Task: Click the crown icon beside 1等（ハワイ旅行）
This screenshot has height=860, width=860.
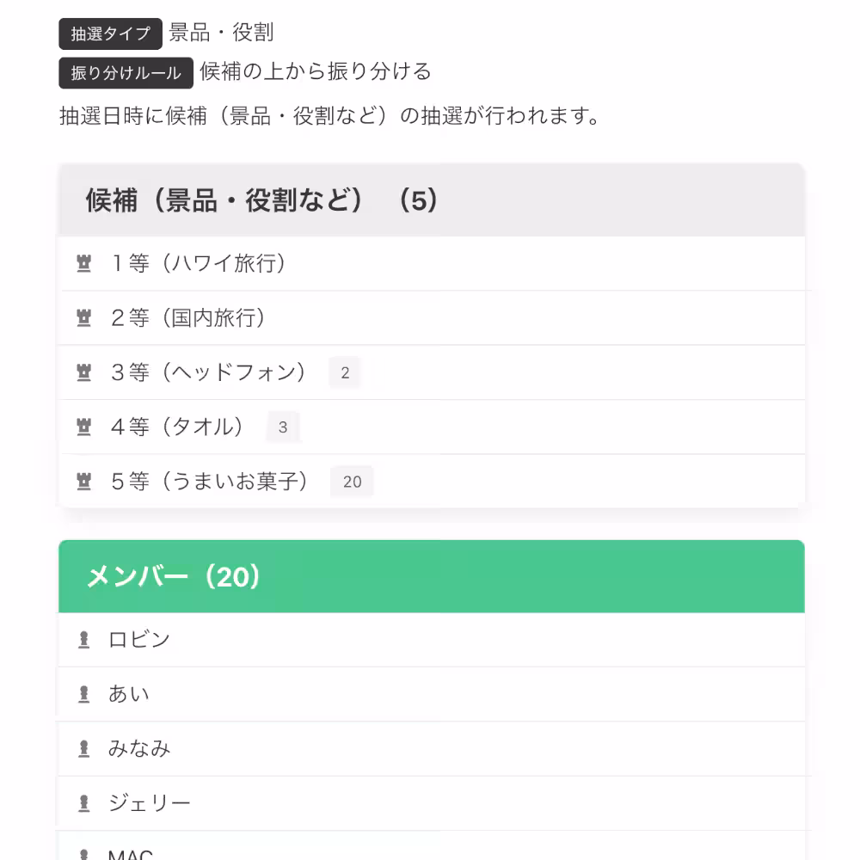Action: click(83, 264)
